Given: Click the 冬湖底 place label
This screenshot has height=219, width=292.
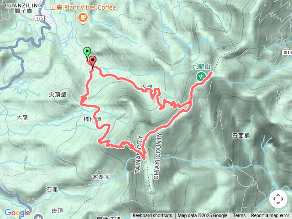Looking at the screenshot, I should click(x=101, y=177).
